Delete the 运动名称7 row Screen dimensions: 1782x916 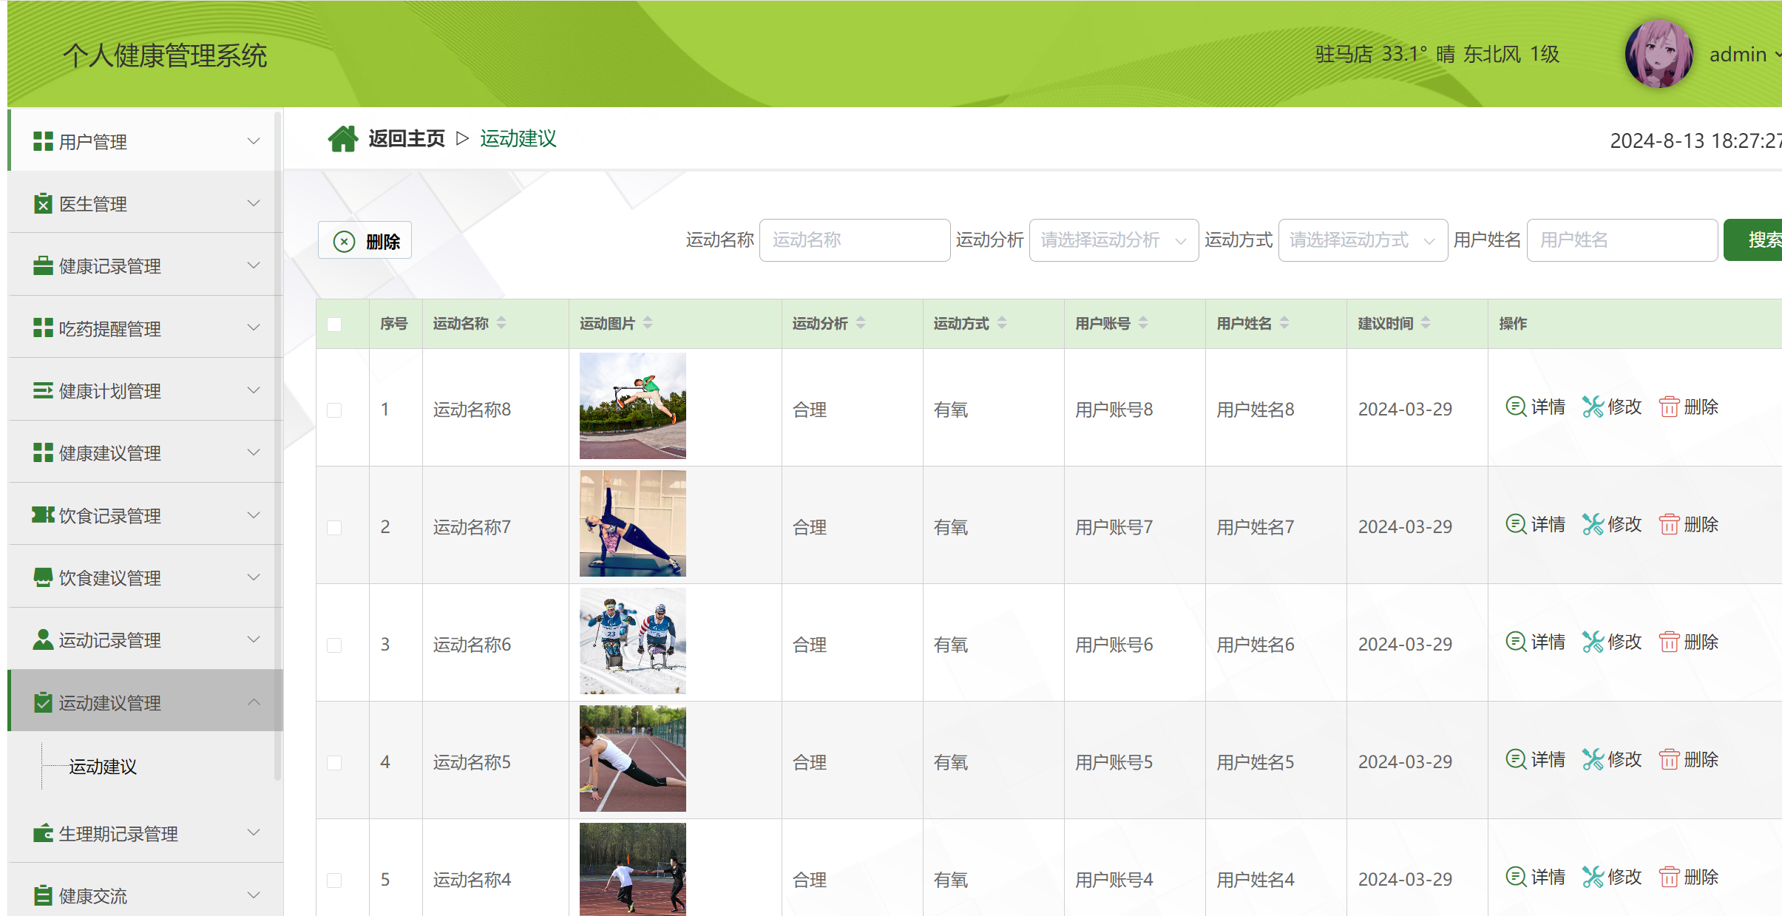click(1688, 524)
